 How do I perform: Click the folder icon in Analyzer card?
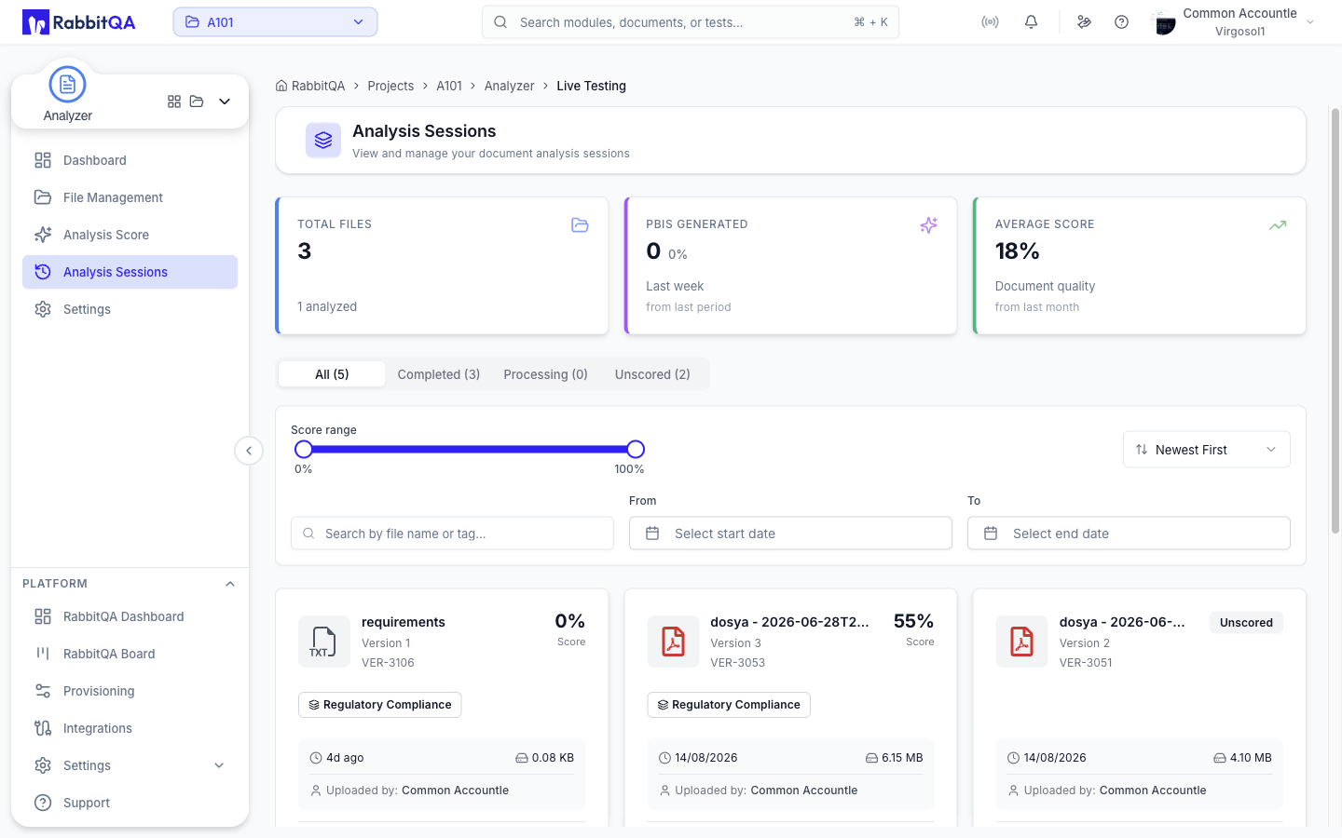[x=197, y=101]
